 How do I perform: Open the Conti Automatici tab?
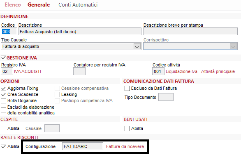(78, 5)
